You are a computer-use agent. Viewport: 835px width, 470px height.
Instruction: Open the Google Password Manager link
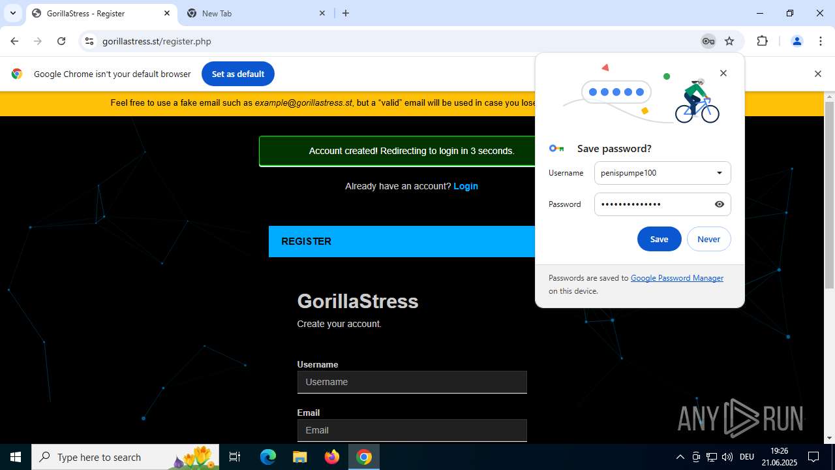[676, 278]
